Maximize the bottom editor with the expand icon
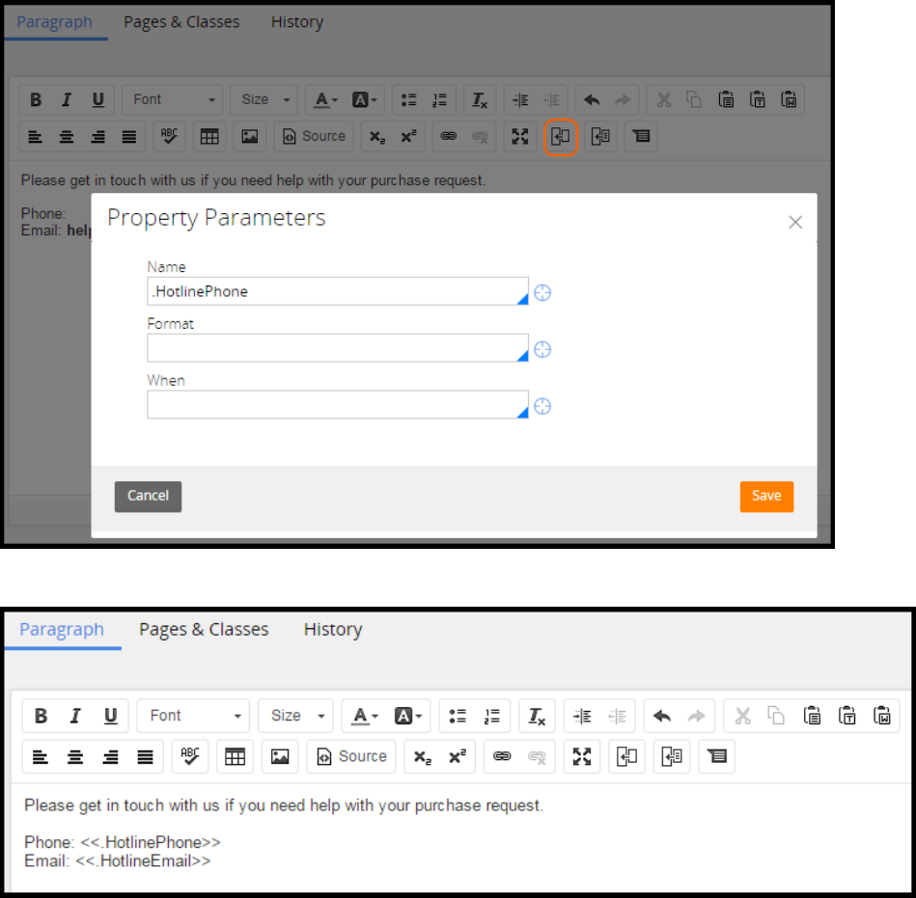 [582, 757]
